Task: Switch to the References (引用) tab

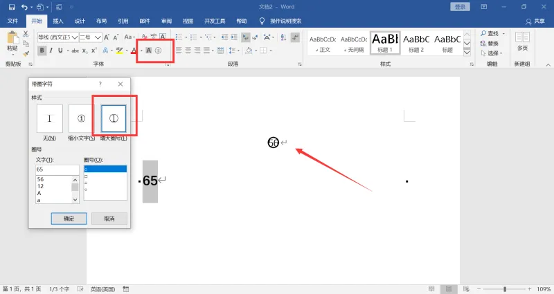Action: [x=123, y=21]
